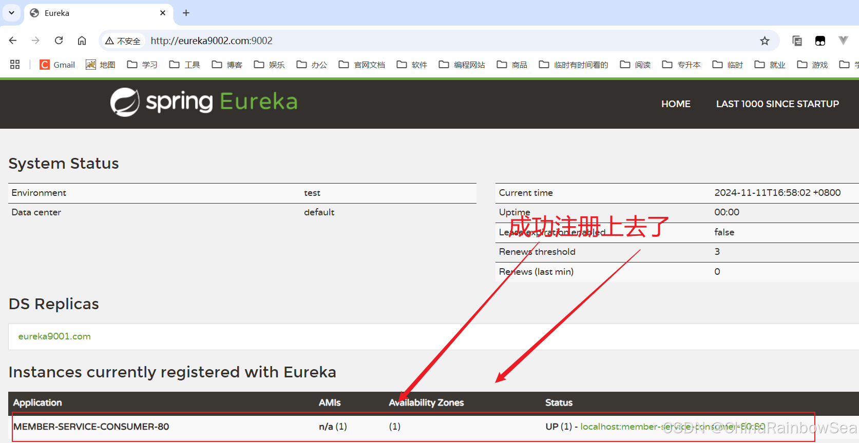859x443 pixels.
Task: Open the 游戏 bookmark folder
Action: coord(812,65)
